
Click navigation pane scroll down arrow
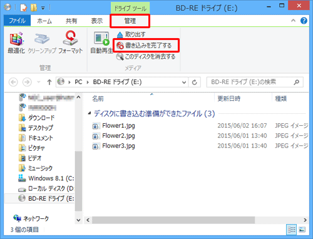(x=78, y=220)
